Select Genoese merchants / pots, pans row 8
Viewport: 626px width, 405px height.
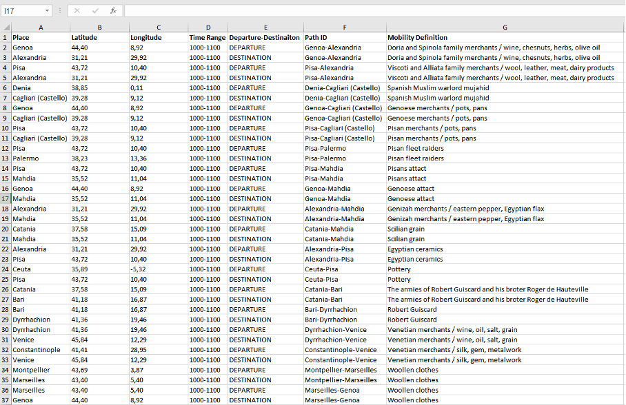[x=505, y=108]
